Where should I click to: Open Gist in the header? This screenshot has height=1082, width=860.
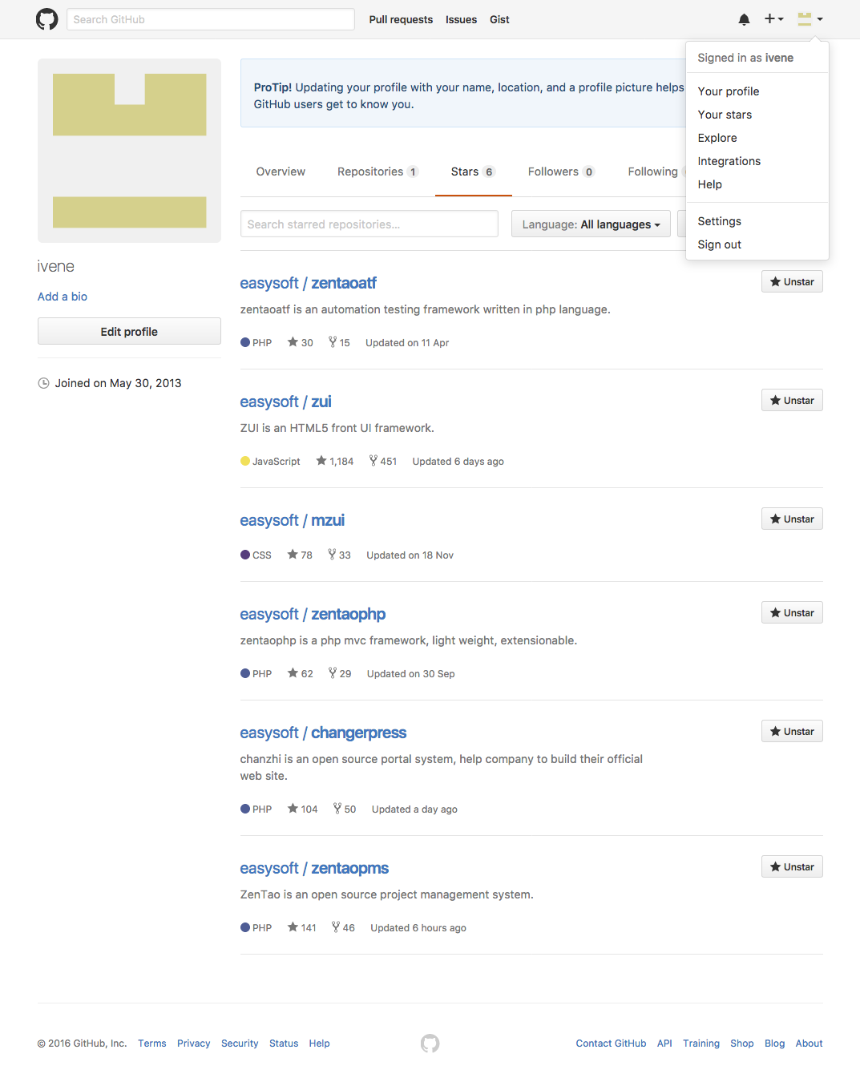[x=499, y=19]
